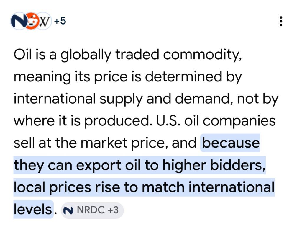Click the highlighted word "because"
302x227 pixels.
(x=231, y=143)
